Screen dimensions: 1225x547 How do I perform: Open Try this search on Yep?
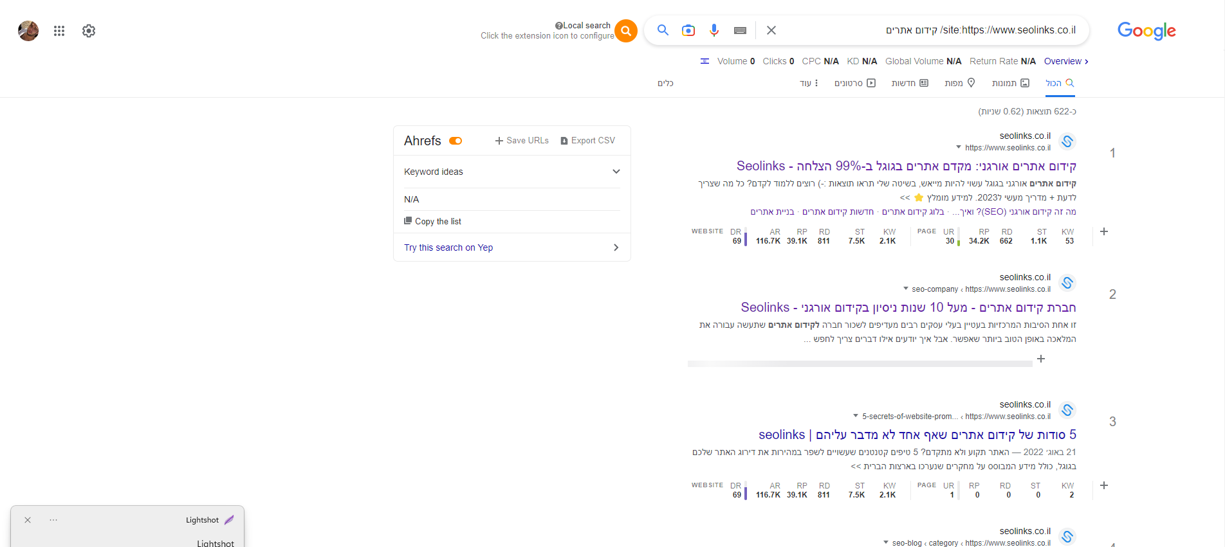tap(512, 247)
